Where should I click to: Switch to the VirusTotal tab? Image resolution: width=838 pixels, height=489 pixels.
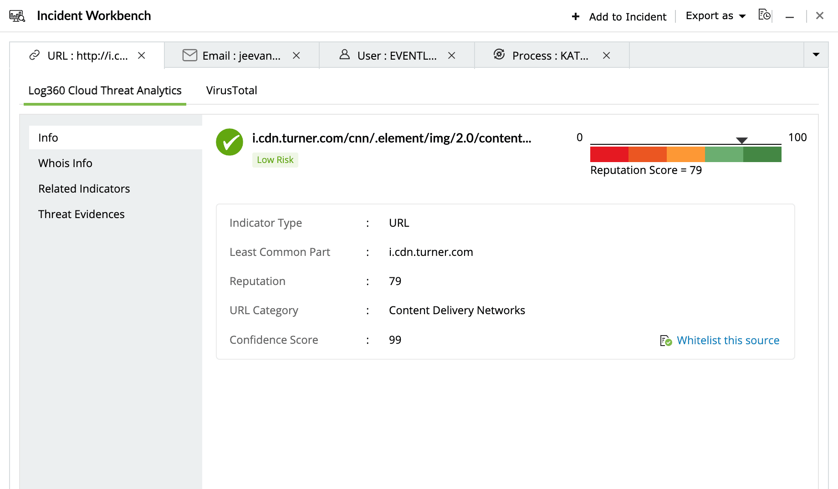click(231, 90)
